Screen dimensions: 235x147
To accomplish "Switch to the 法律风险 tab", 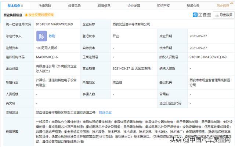I will click(x=45, y=6).
